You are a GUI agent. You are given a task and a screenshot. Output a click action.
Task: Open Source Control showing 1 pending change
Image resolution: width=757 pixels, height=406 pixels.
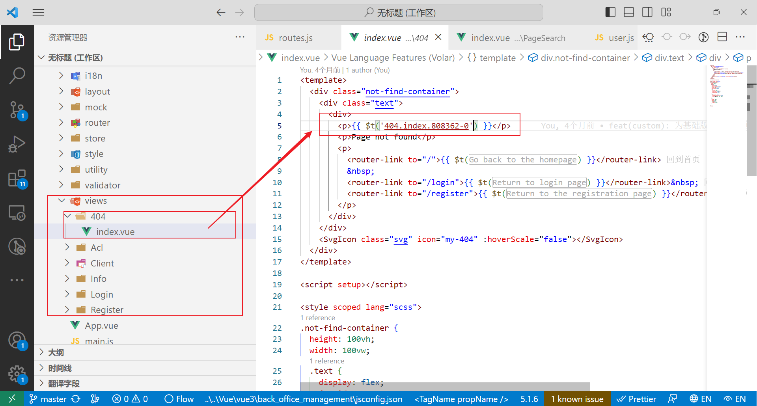[17, 111]
